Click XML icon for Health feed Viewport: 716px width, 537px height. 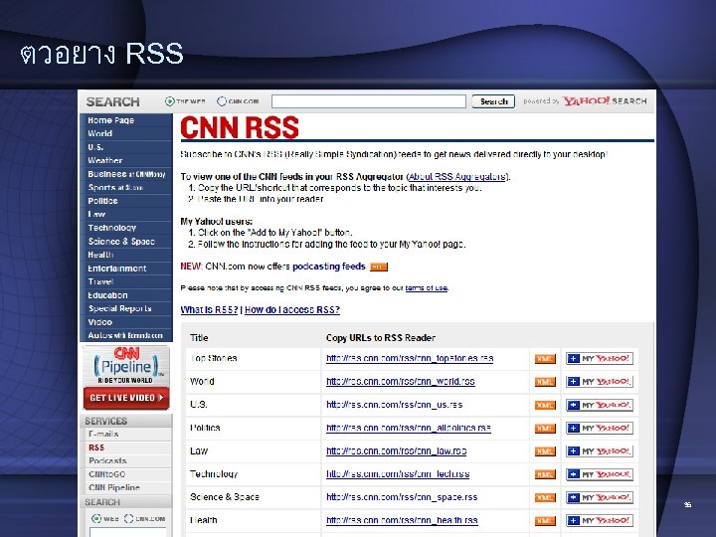coord(545,520)
